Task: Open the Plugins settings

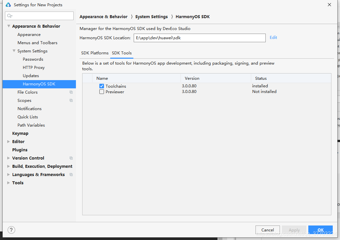Action: (x=20, y=150)
